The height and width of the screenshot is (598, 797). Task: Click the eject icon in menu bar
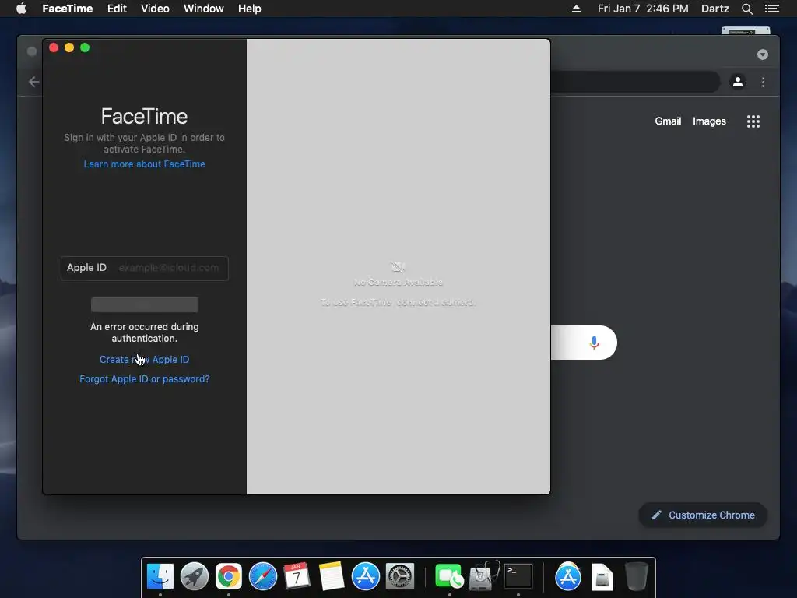[x=576, y=9]
